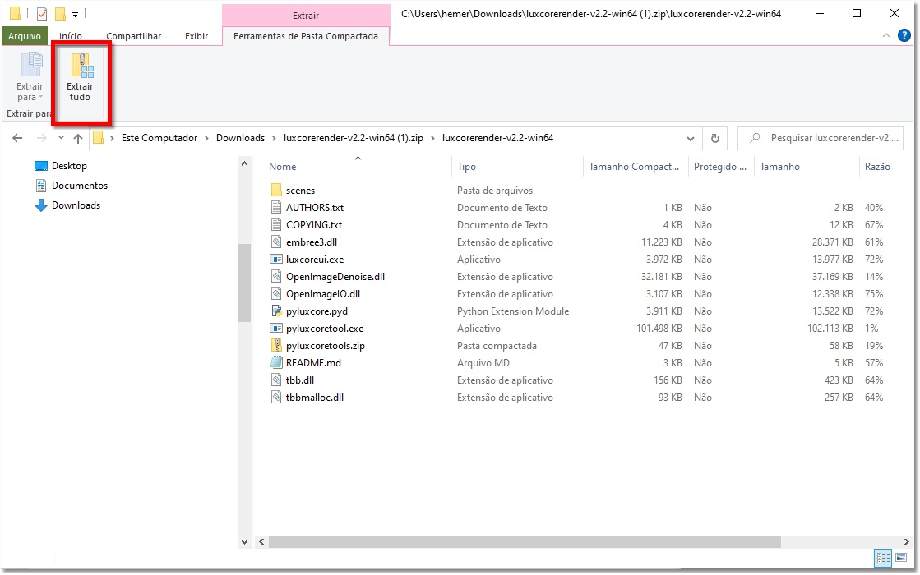Select the README.md file icon
This screenshot has width=920, height=575.
(x=276, y=363)
